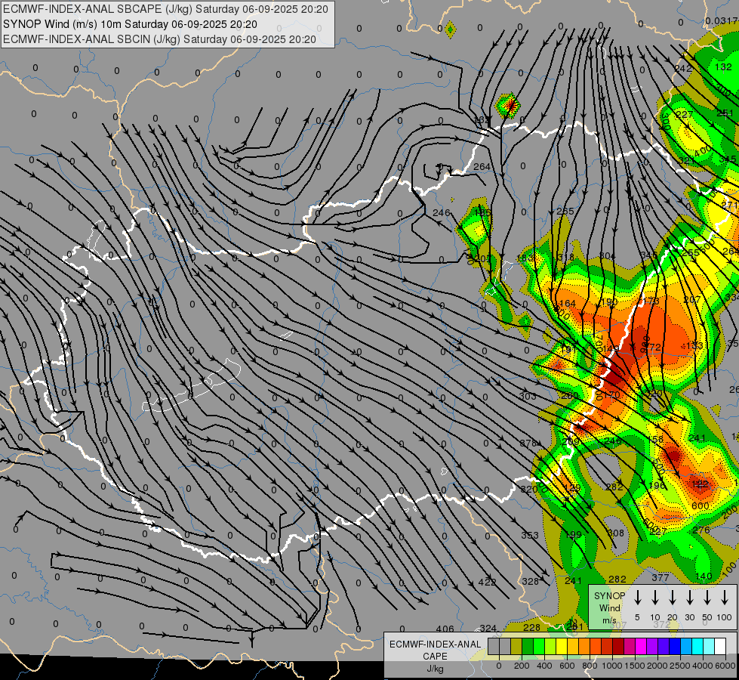Viewport: 739px width, 680px height.
Task: Click the 0.0317 value in corner
Action: click(722, 20)
